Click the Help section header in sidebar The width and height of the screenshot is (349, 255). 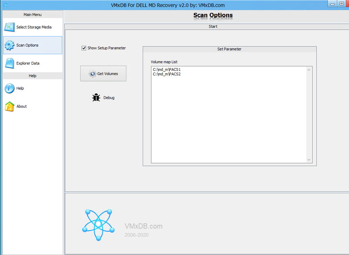33,76
